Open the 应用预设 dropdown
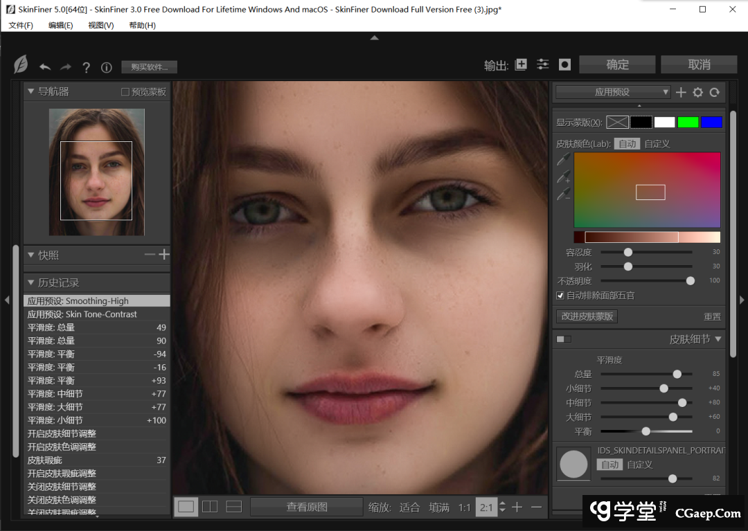The height and width of the screenshot is (531, 748). (613, 92)
